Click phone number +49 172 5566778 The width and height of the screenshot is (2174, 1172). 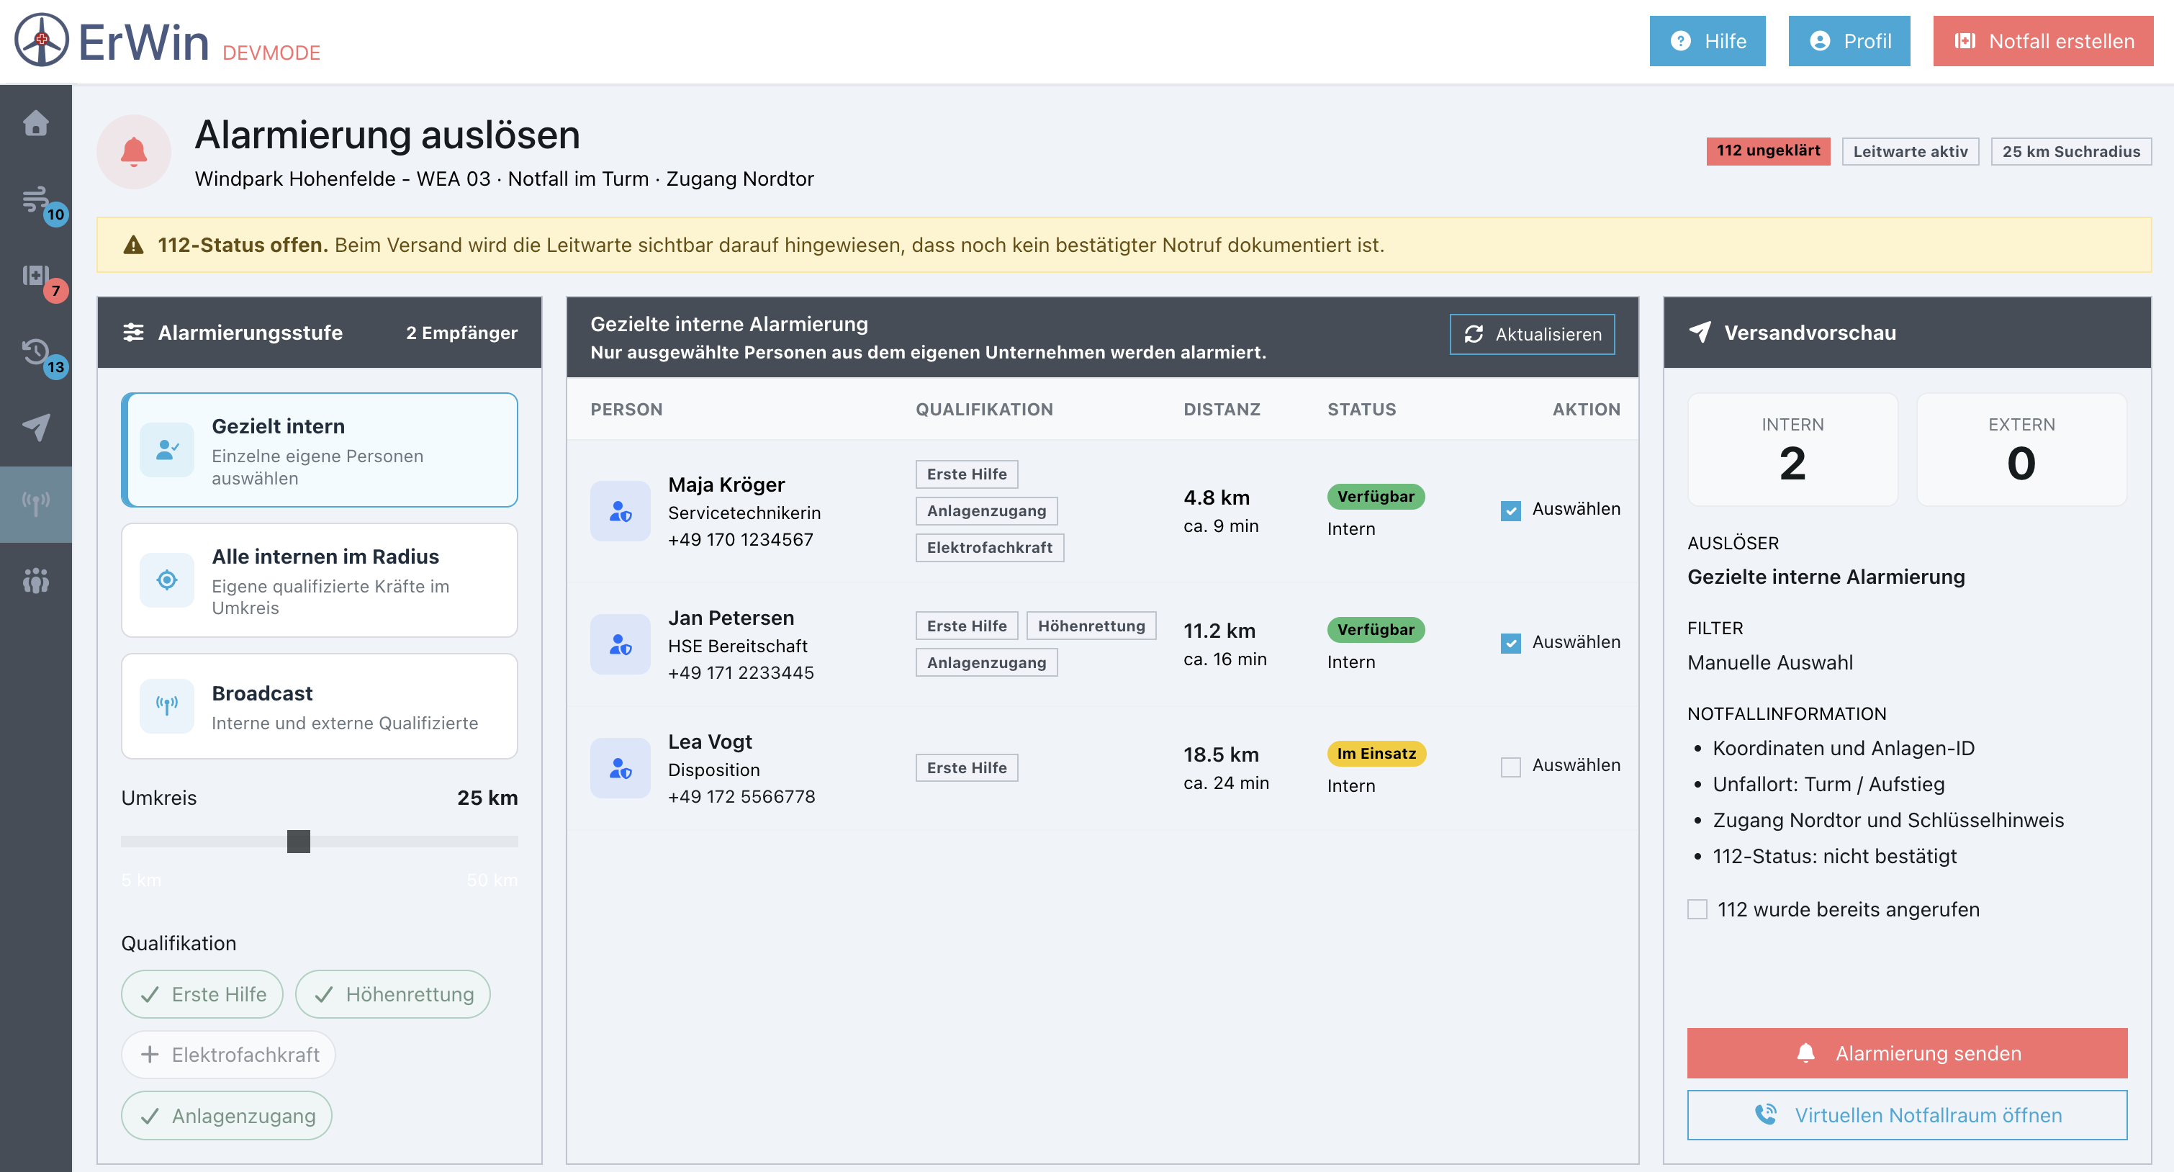(742, 796)
